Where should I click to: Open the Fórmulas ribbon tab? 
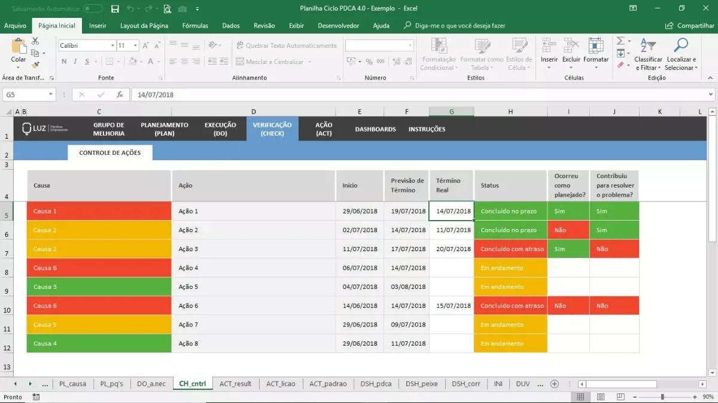pyautogui.click(x=195, y=26)
